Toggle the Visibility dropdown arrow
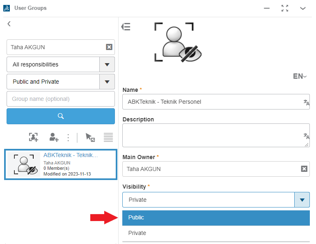316x244 pixels. 302,200
